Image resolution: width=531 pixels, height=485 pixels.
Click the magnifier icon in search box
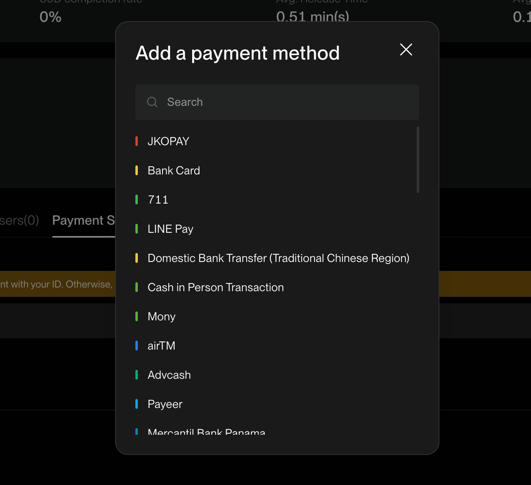click(x=152, y=102)
